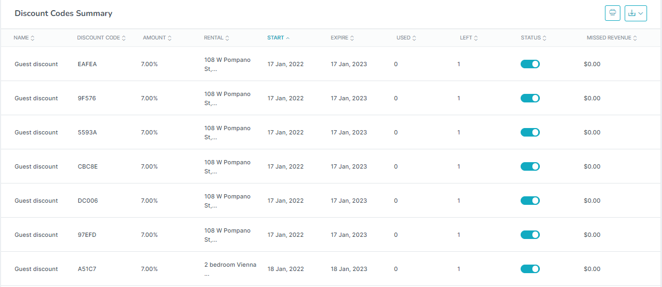The width and height of the screenshot is (662, 287).
Task: Disable status toggle for code EAFEA
Action: point(530,64)
